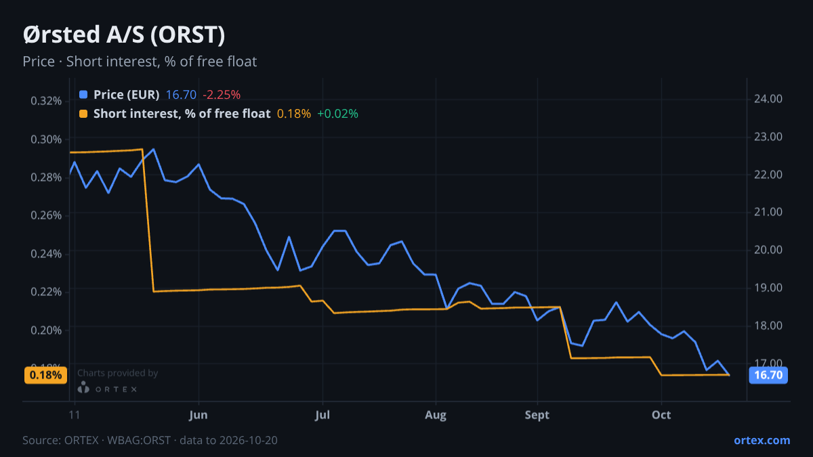Click the ORTEX logo icon

click(x=83, y=388)
